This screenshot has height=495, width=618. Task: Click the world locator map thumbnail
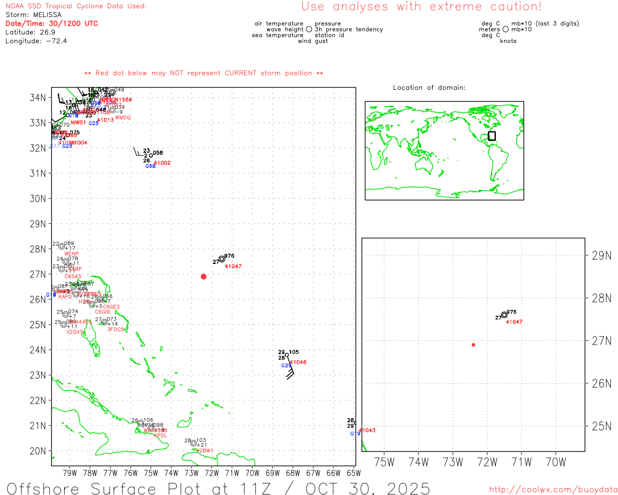[x=444, y=151]
